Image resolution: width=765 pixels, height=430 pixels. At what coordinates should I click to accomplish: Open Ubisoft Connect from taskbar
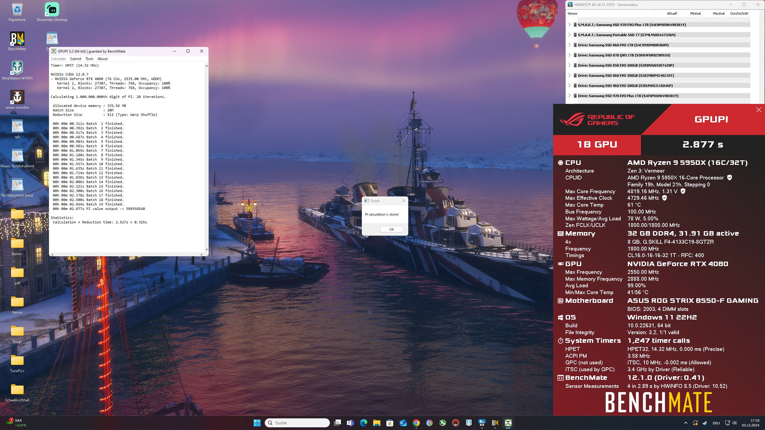click(429, 423)
